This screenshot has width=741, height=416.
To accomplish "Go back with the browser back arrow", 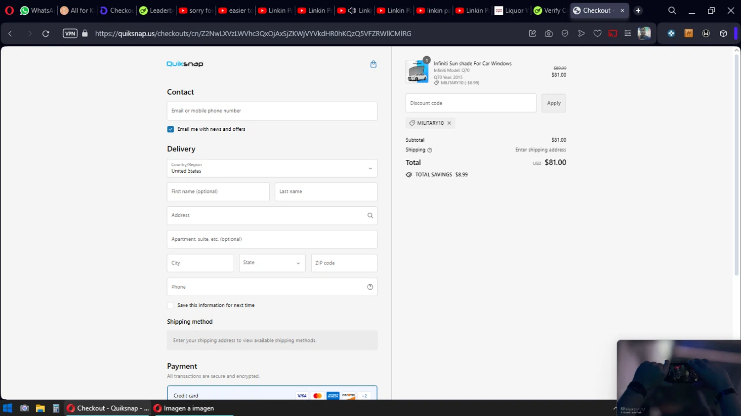I will tap(10, 34).
